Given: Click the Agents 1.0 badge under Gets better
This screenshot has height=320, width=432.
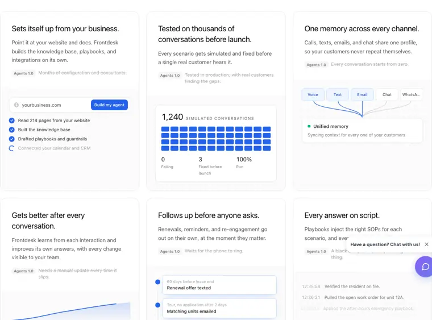Looking at the screenshot, I should click(x=23, y=271).
